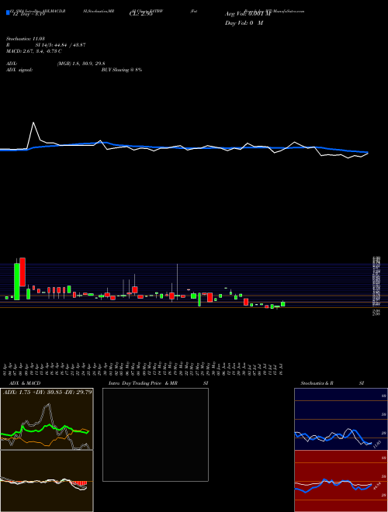Click the rotated 11.03 stochastics value label
This screenshot has height=512, width=388.
point(377,445)
